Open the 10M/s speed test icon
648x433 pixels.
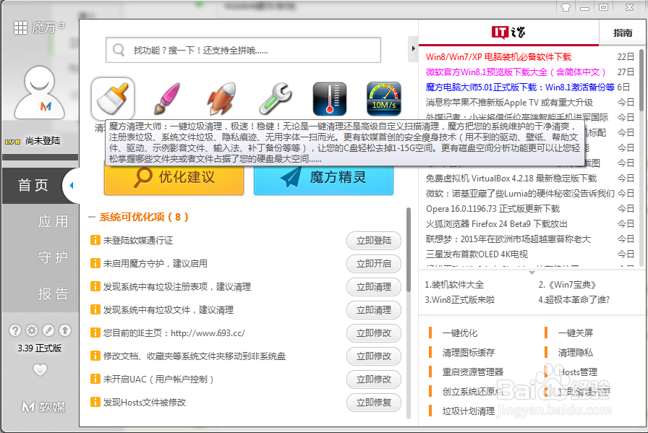coord(384,99)
